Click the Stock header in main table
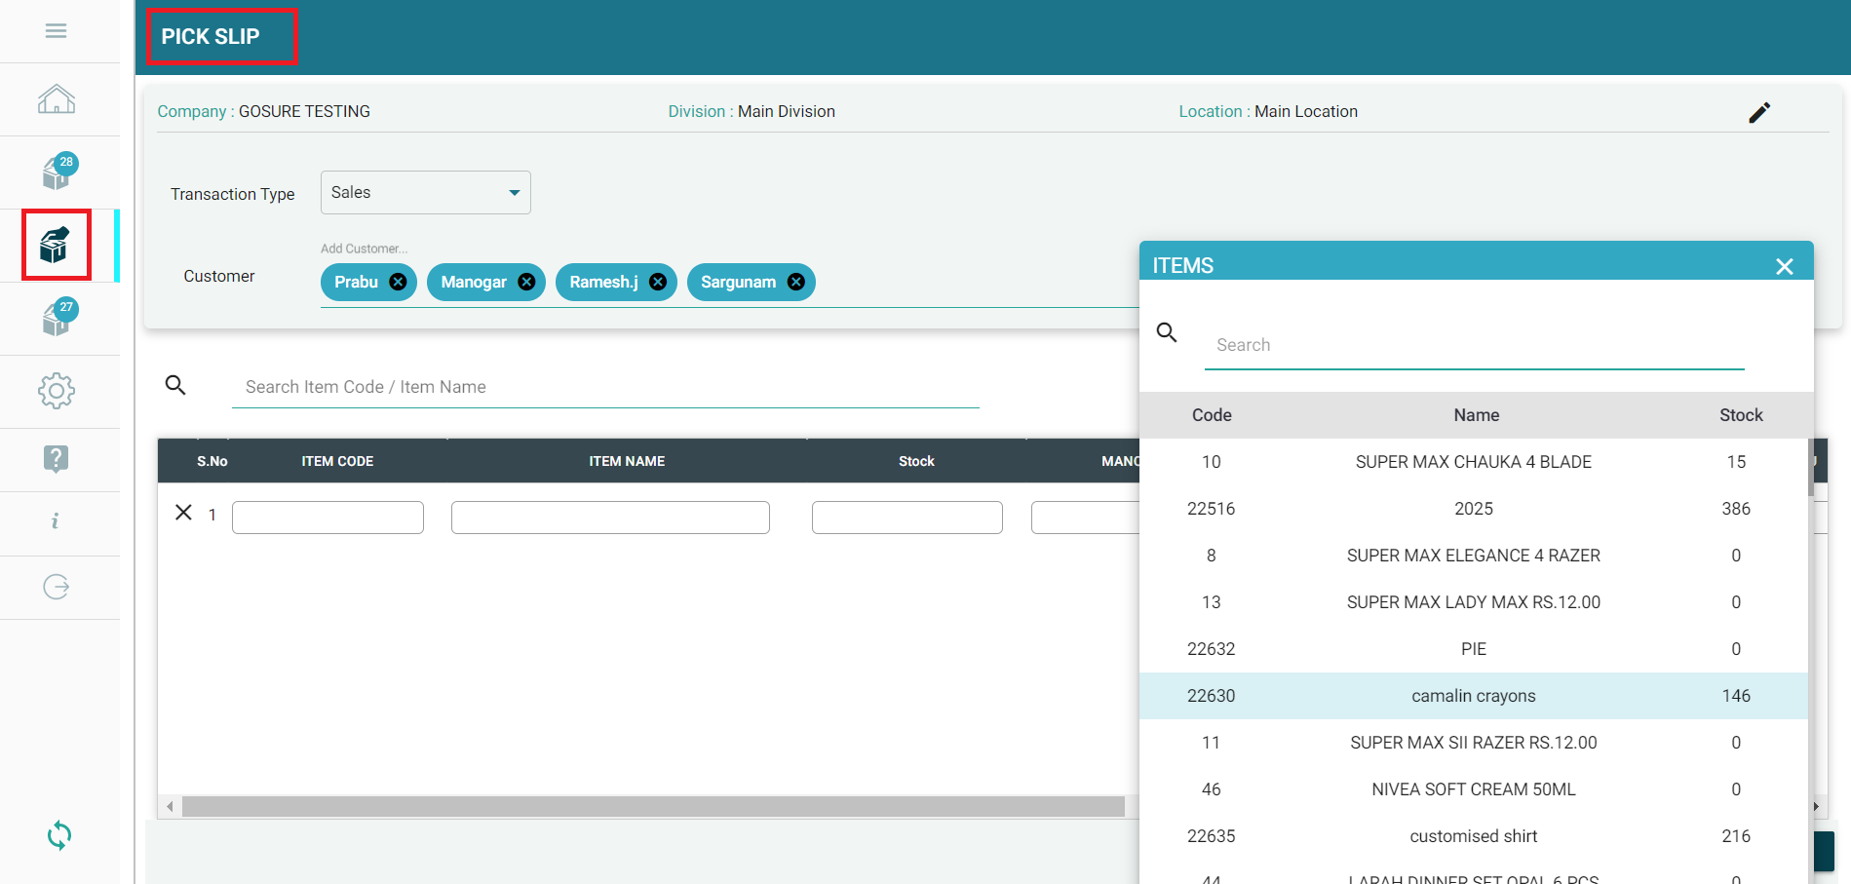 tap(916, 461)
